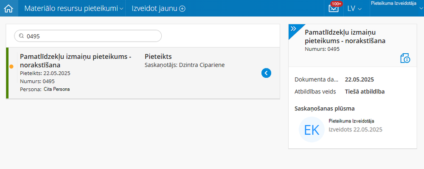
Task: Click the Pieteikts status label
Action: click(x=158, y=57)
